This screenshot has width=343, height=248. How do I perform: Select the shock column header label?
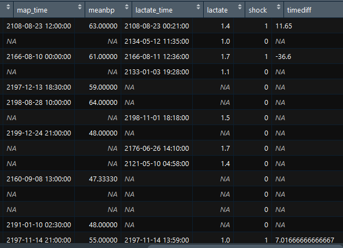258,10
